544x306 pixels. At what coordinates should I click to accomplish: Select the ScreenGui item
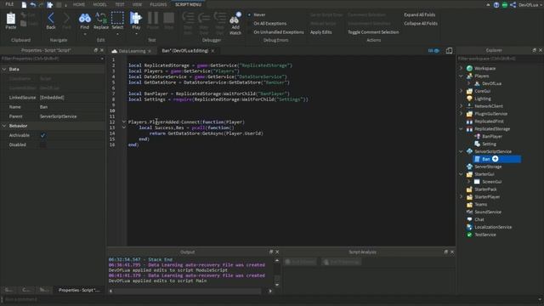click(491, 182)
